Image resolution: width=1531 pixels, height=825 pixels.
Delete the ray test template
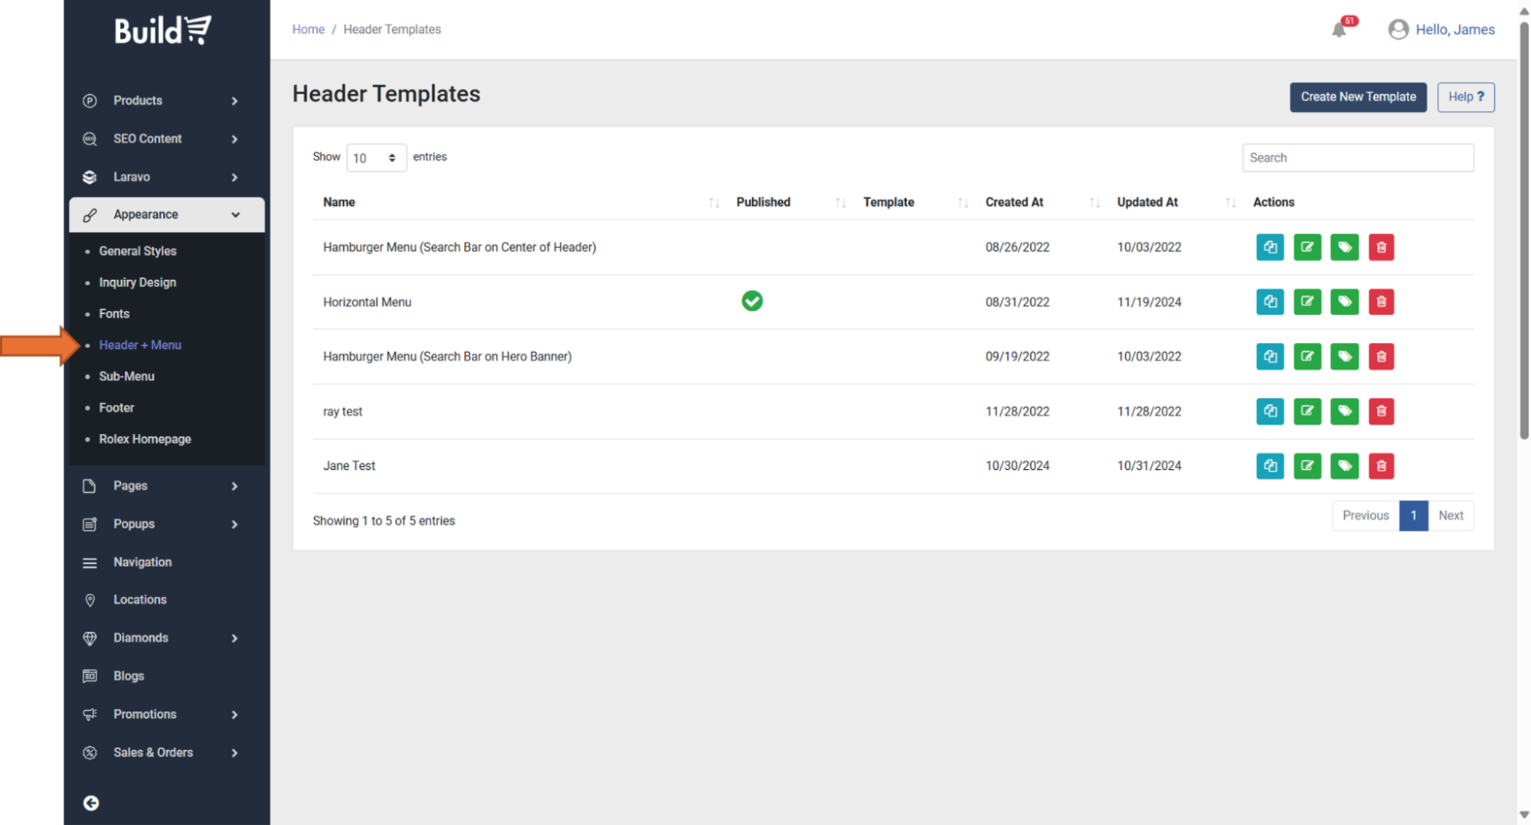[1381, 411]
